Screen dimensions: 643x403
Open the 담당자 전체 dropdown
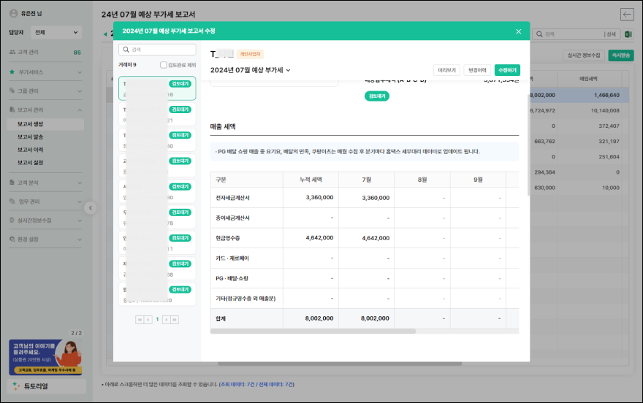(56, 32)
